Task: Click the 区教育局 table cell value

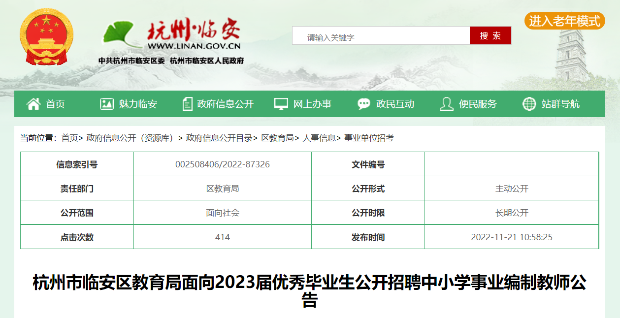Action: [223, 189]
